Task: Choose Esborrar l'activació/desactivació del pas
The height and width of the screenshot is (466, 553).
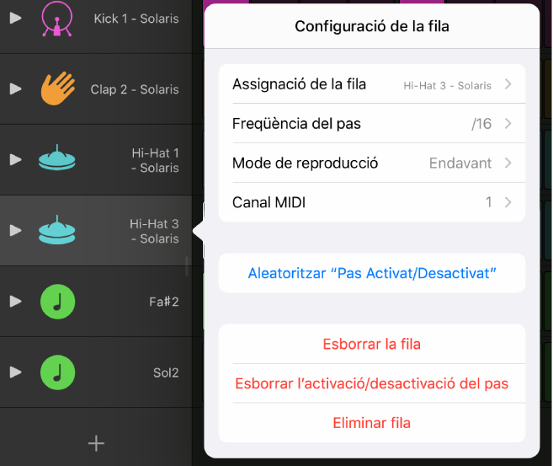Action: pyautogui.click(x=372, y=383)
